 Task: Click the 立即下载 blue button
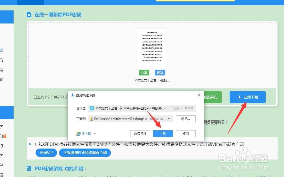[247, 97]
